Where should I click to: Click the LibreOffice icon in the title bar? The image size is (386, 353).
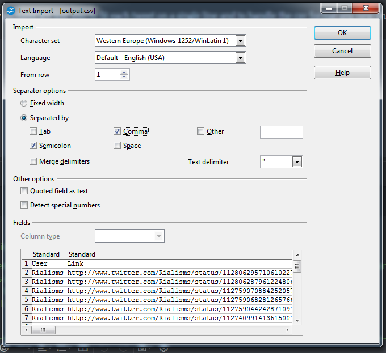[11, 11]
